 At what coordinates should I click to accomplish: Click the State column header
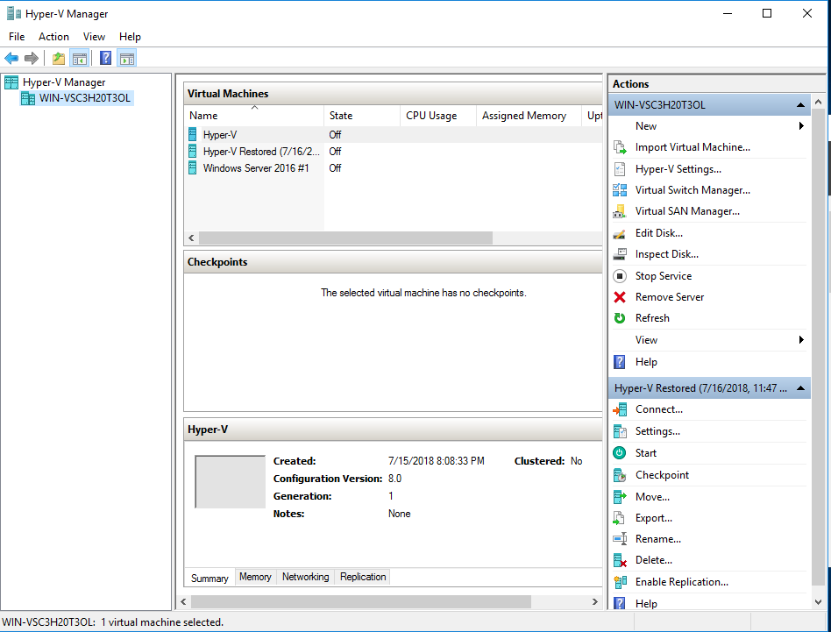[x=361, y=116]
